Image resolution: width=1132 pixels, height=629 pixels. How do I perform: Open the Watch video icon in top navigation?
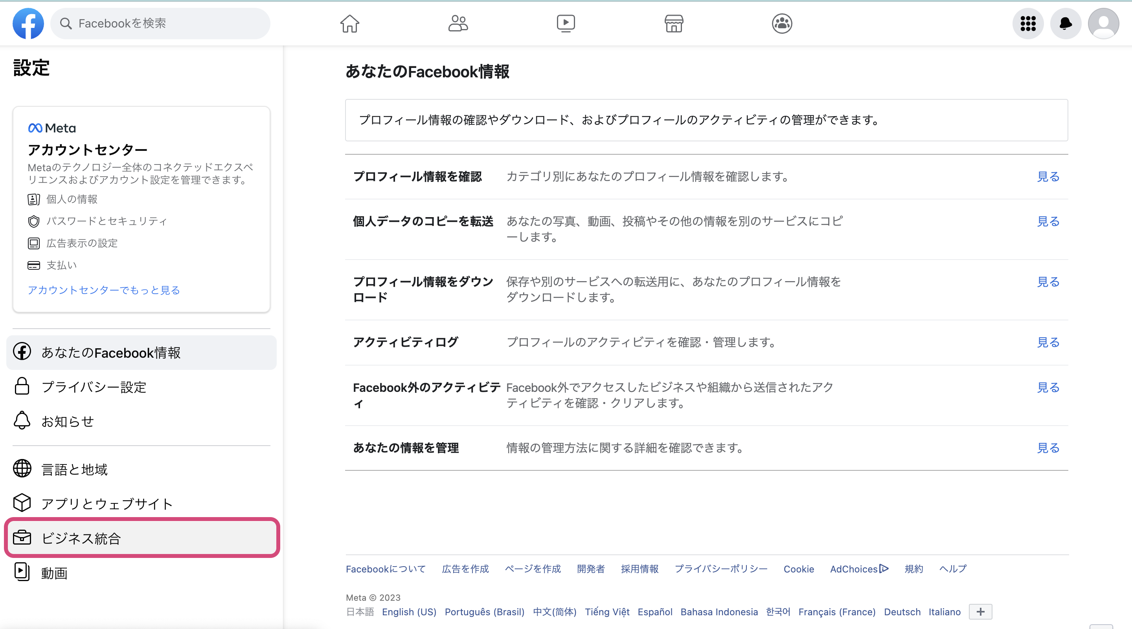point(566,24)
